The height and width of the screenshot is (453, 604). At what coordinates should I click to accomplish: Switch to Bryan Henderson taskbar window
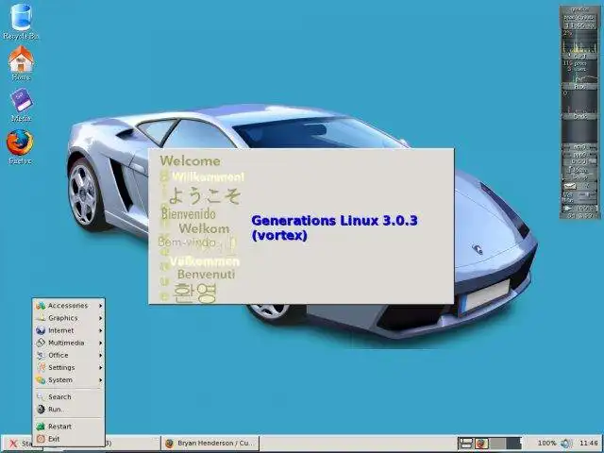pyautogui.click(x=210, y=444)
